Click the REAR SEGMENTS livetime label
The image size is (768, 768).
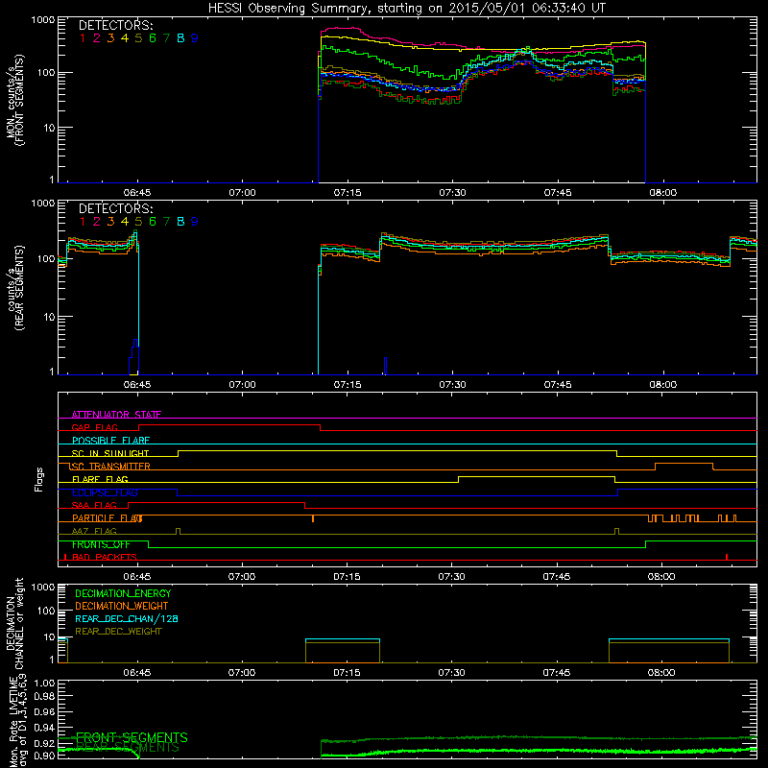(x=128, y=748)
